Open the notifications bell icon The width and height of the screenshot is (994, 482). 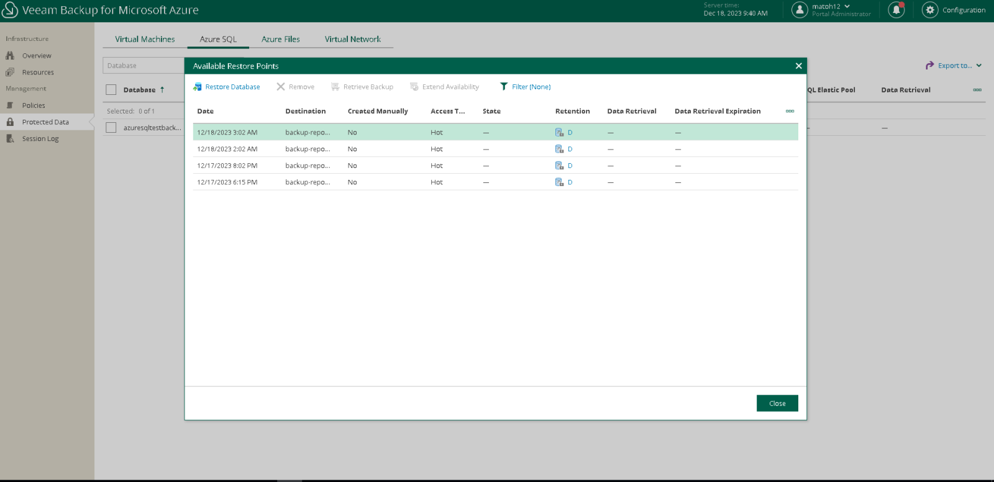pos(896,10)
